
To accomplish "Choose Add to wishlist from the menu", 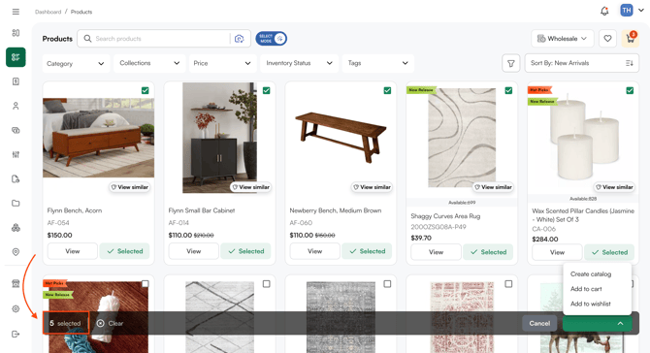I will point(590,304).
